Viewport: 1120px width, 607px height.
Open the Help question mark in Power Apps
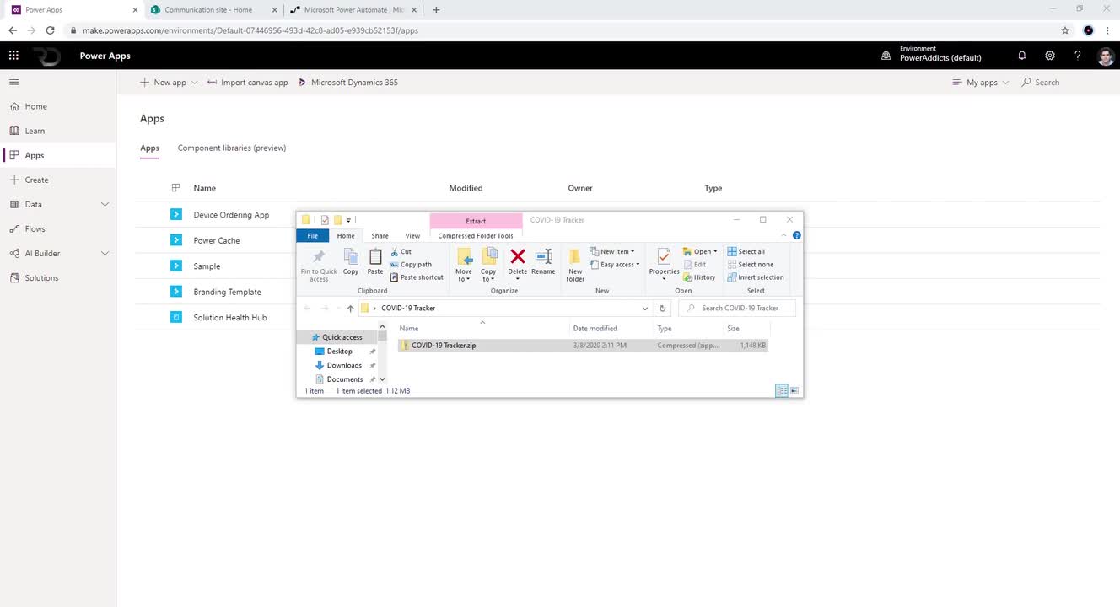1077,56
